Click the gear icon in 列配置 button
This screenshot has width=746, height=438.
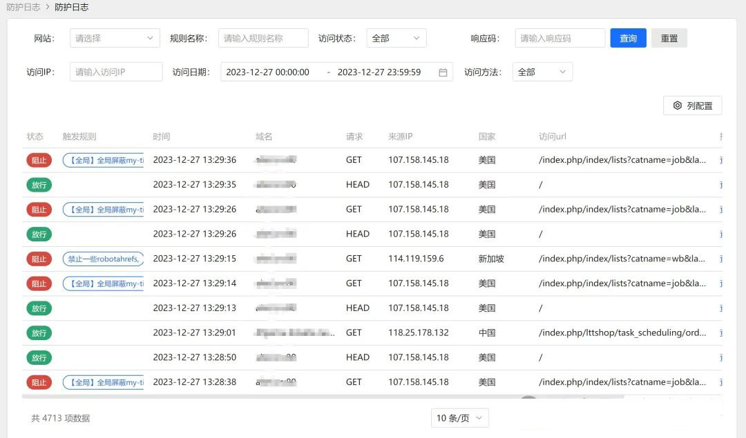(678, 106)
